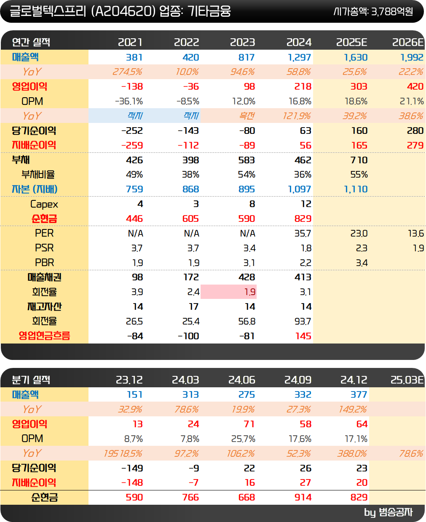Select the 2025E column header
This screenshot has height=522, width=426.
(352, 42)
